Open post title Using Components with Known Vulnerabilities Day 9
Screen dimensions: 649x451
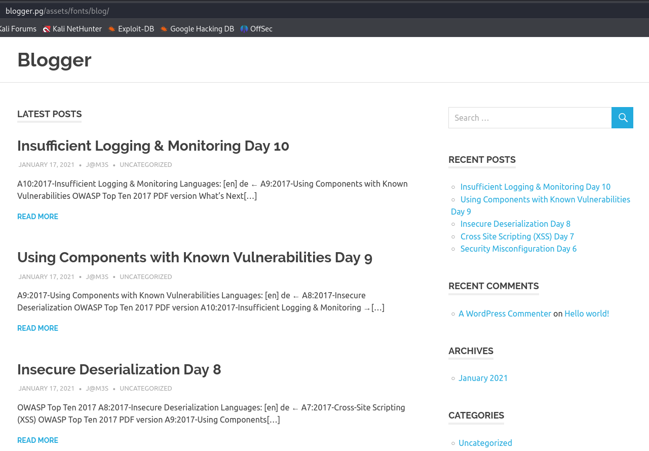[x=195, y=257]
